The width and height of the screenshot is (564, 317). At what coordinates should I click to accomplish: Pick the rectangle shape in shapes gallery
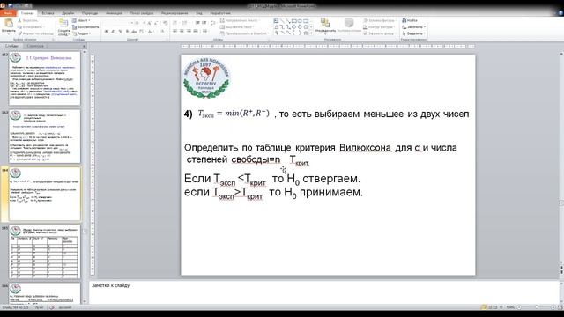(293, 21)
